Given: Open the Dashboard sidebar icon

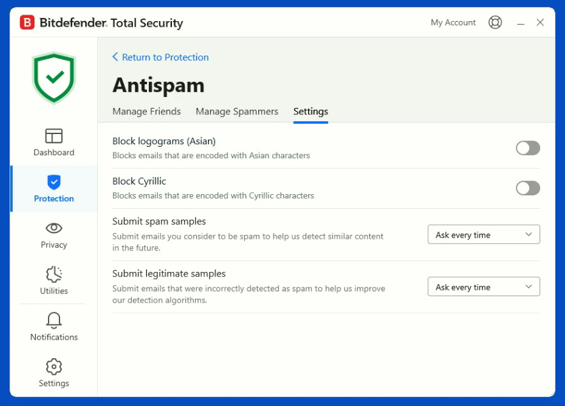Looking at the screenshot, I should click(x=54, y=136).
